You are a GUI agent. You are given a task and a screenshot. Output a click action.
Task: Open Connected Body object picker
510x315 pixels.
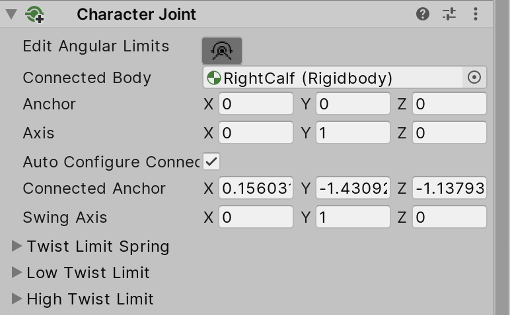[474, 78]
